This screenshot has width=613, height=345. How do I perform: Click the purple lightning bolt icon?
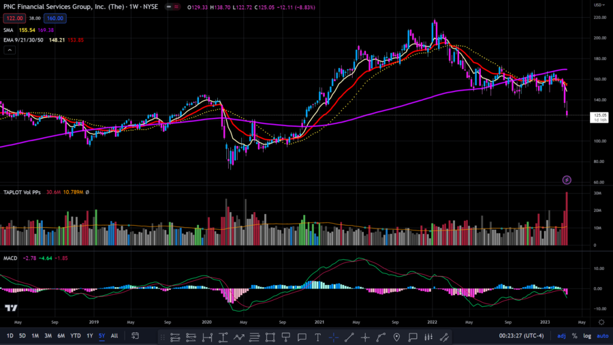coord(567,180)
